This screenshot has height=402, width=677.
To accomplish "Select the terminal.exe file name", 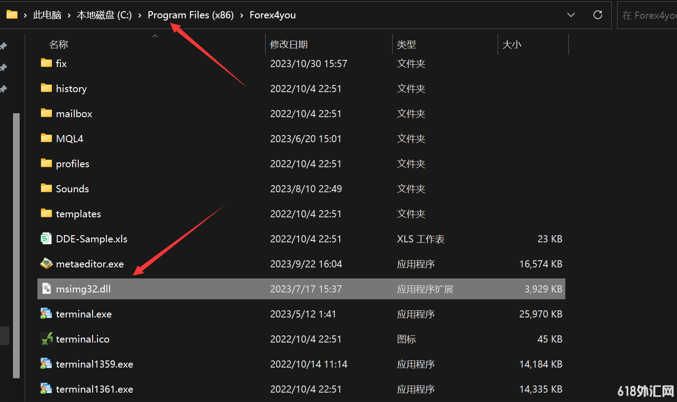I will 84,314.
